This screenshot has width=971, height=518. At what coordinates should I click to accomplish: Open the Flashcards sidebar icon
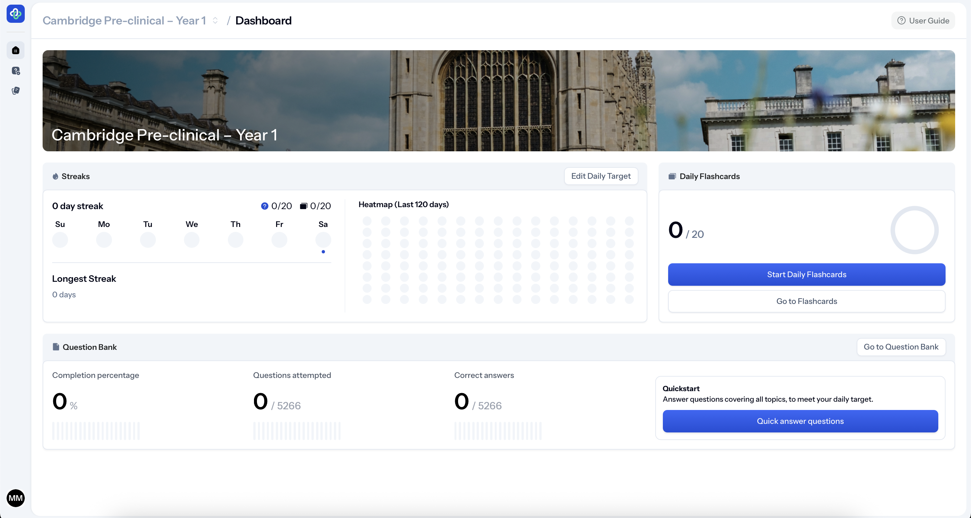click(16, 91)
